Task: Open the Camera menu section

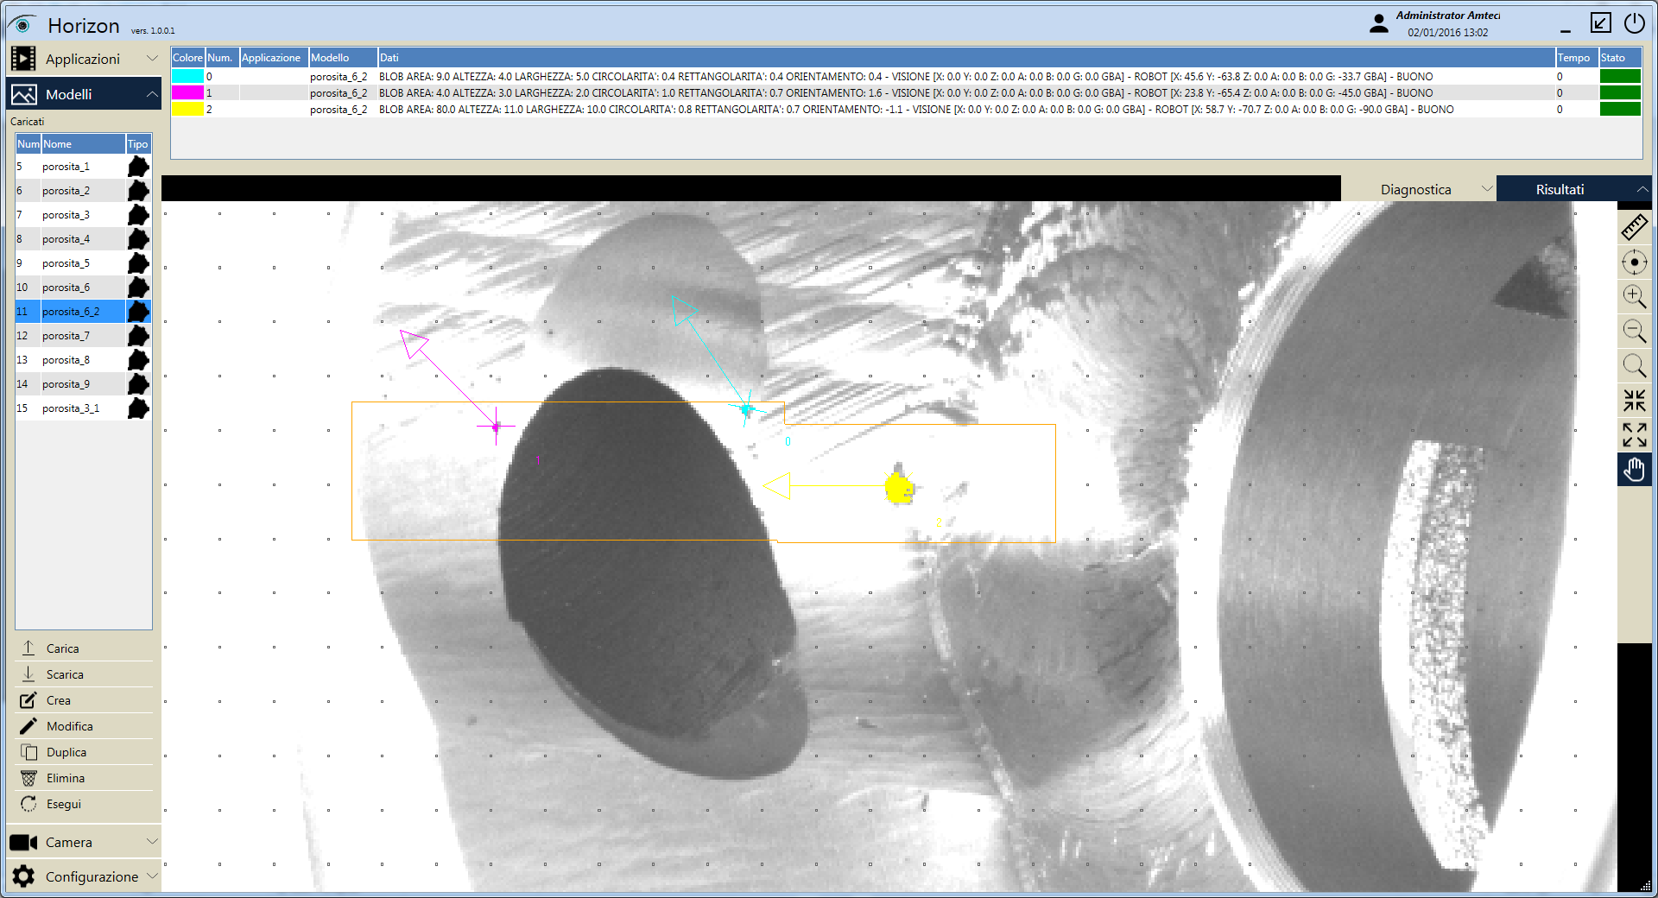Action: coord(84,842)
